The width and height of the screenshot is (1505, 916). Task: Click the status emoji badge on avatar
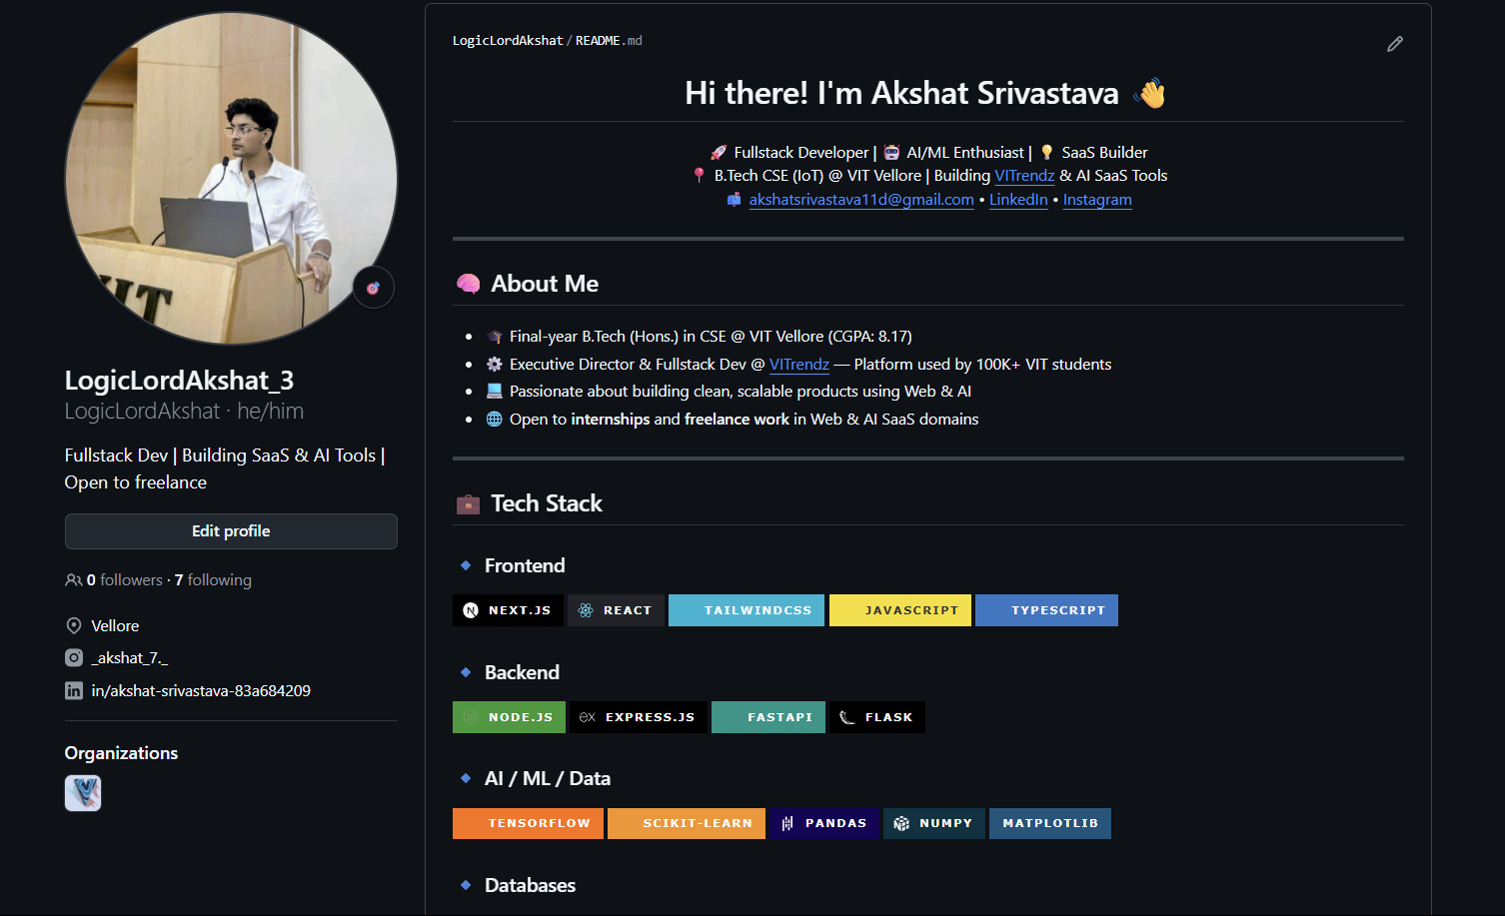pos(374,288)
